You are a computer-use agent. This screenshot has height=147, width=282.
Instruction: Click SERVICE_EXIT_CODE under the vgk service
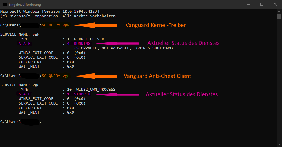(x=38, y=57)
